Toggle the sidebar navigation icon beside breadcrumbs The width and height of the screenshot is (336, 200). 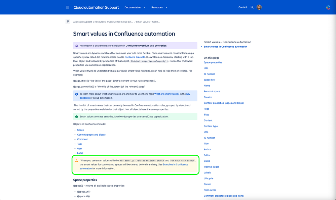click(x=68, y=21)
